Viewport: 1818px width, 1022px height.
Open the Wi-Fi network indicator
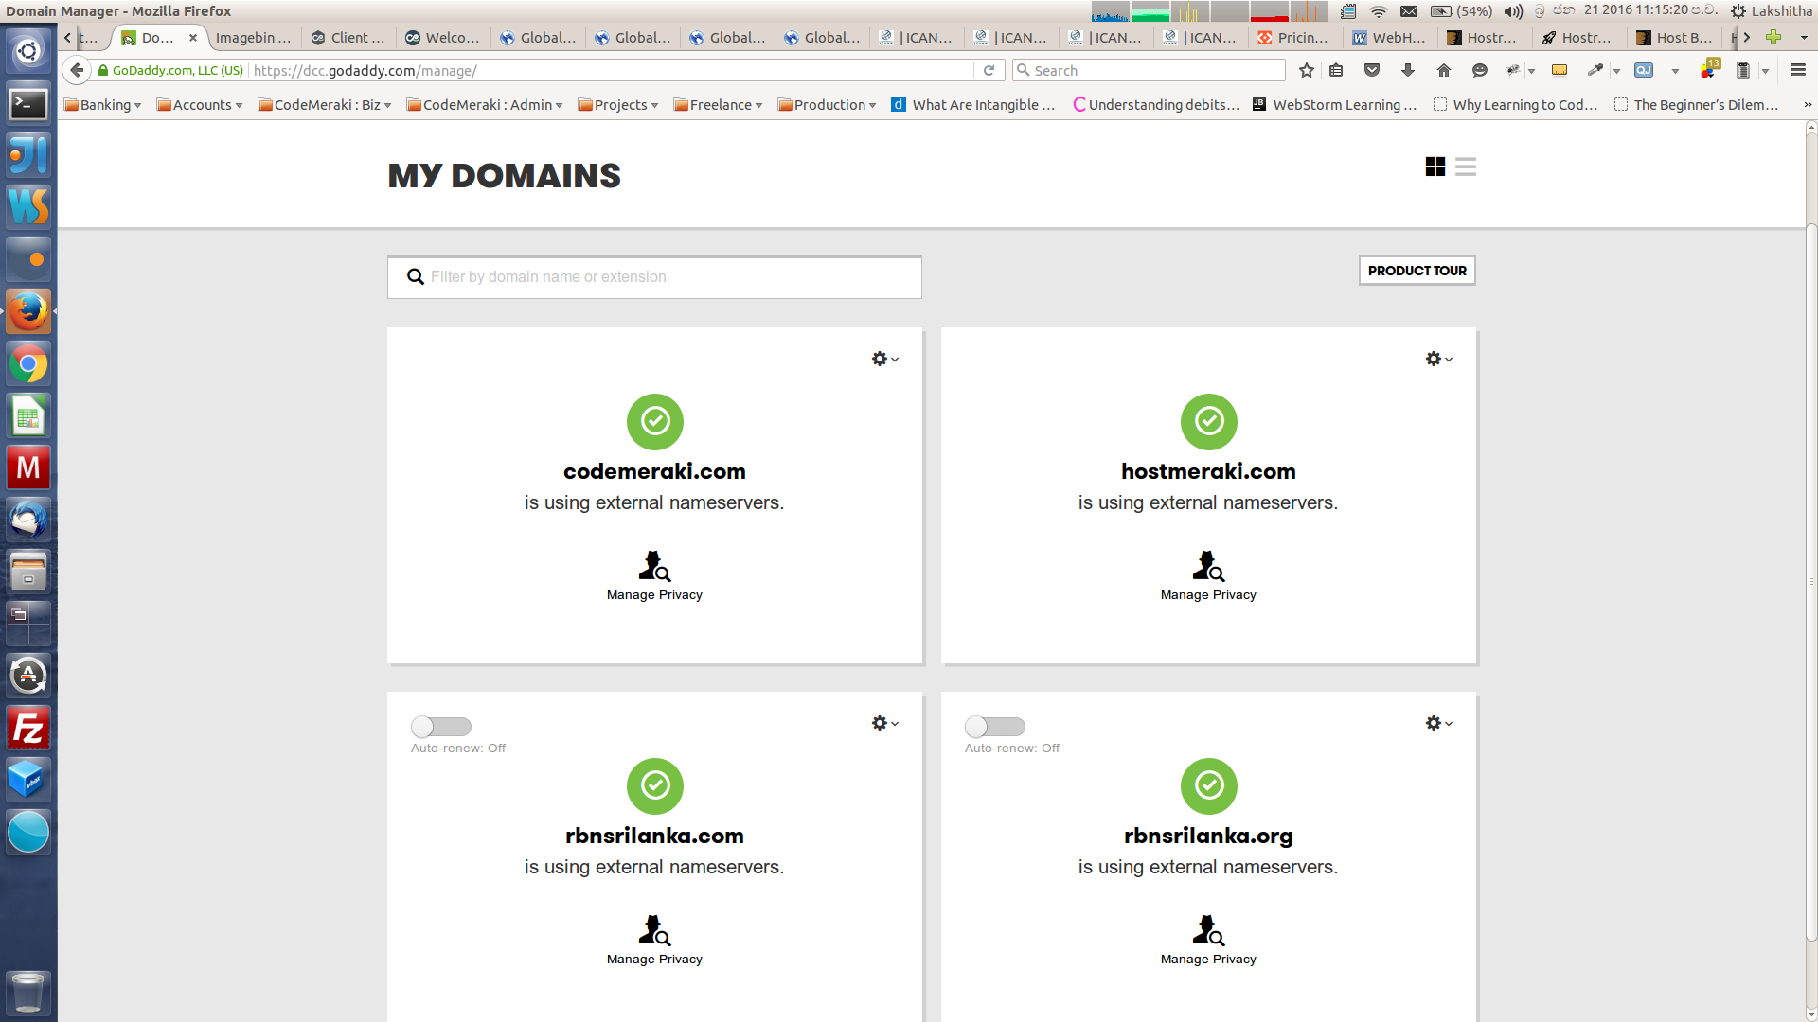coord(1379,11)
